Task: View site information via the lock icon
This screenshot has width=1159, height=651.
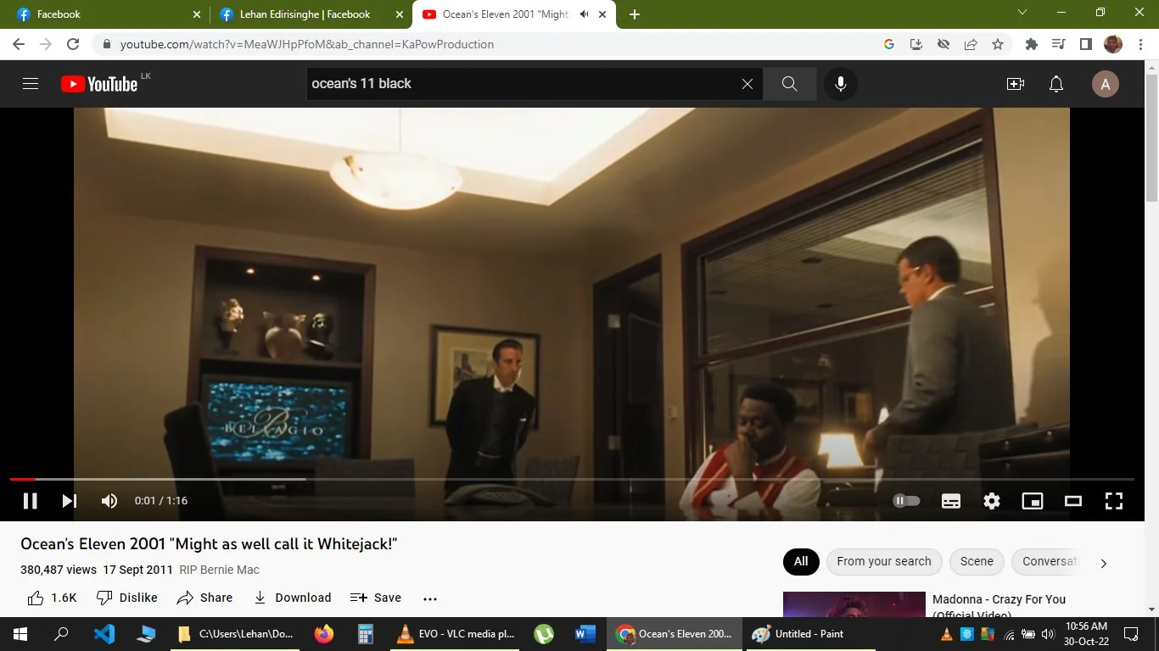Action: point(106,44)
